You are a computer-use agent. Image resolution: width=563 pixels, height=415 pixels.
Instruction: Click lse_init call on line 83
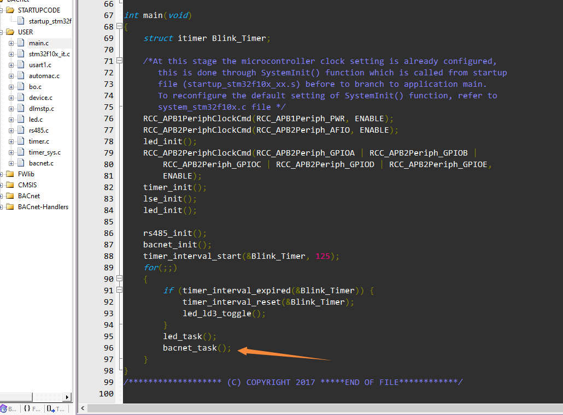tap(170, 199)
